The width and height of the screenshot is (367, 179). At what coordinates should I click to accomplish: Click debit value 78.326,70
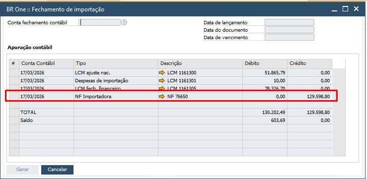click(x=275, y=89)
